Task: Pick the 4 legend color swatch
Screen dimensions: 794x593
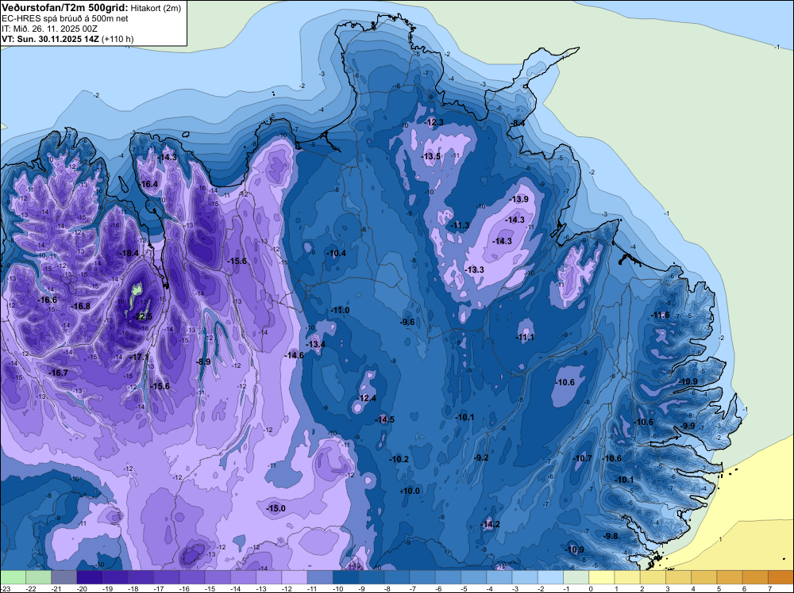Action: [x=703, y=577]
